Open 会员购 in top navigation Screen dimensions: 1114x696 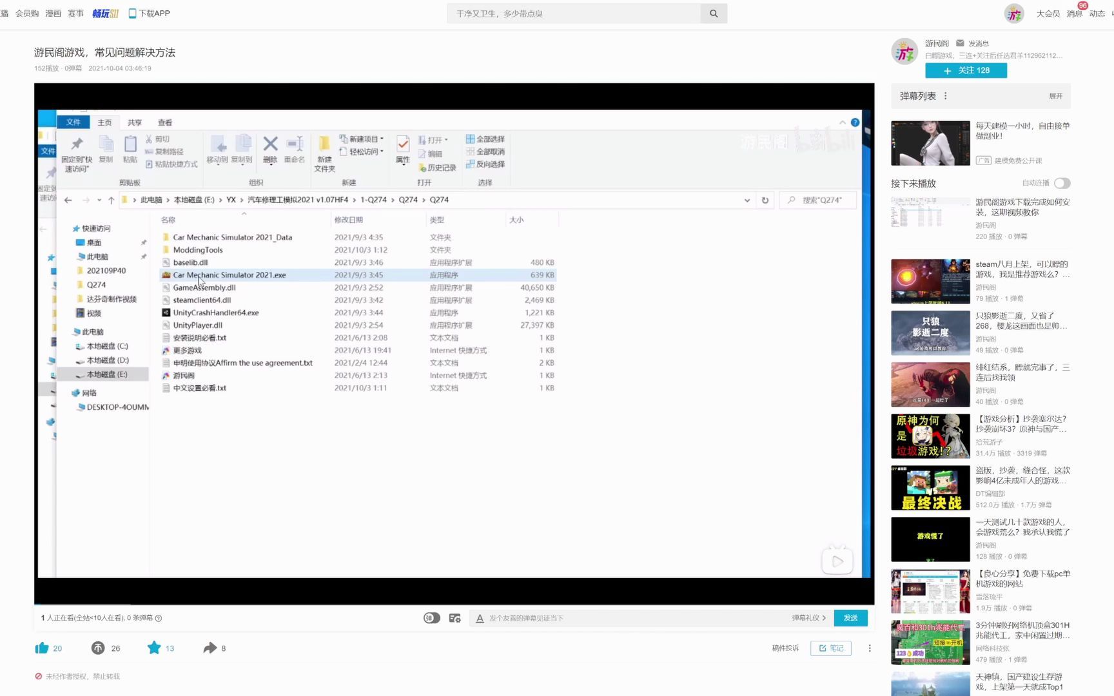[27, 14]
